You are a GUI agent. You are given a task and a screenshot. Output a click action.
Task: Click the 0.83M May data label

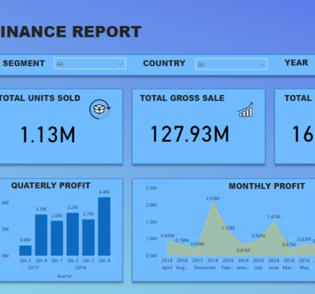click(304, 239)
